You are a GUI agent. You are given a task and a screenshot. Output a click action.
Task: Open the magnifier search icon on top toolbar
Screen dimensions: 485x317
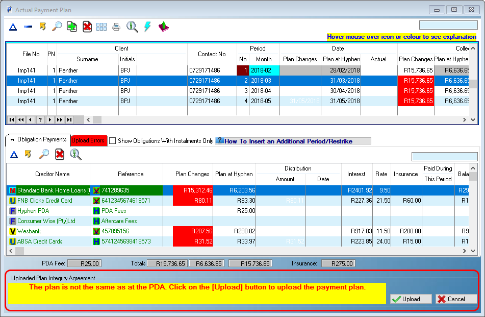[57, 26]
